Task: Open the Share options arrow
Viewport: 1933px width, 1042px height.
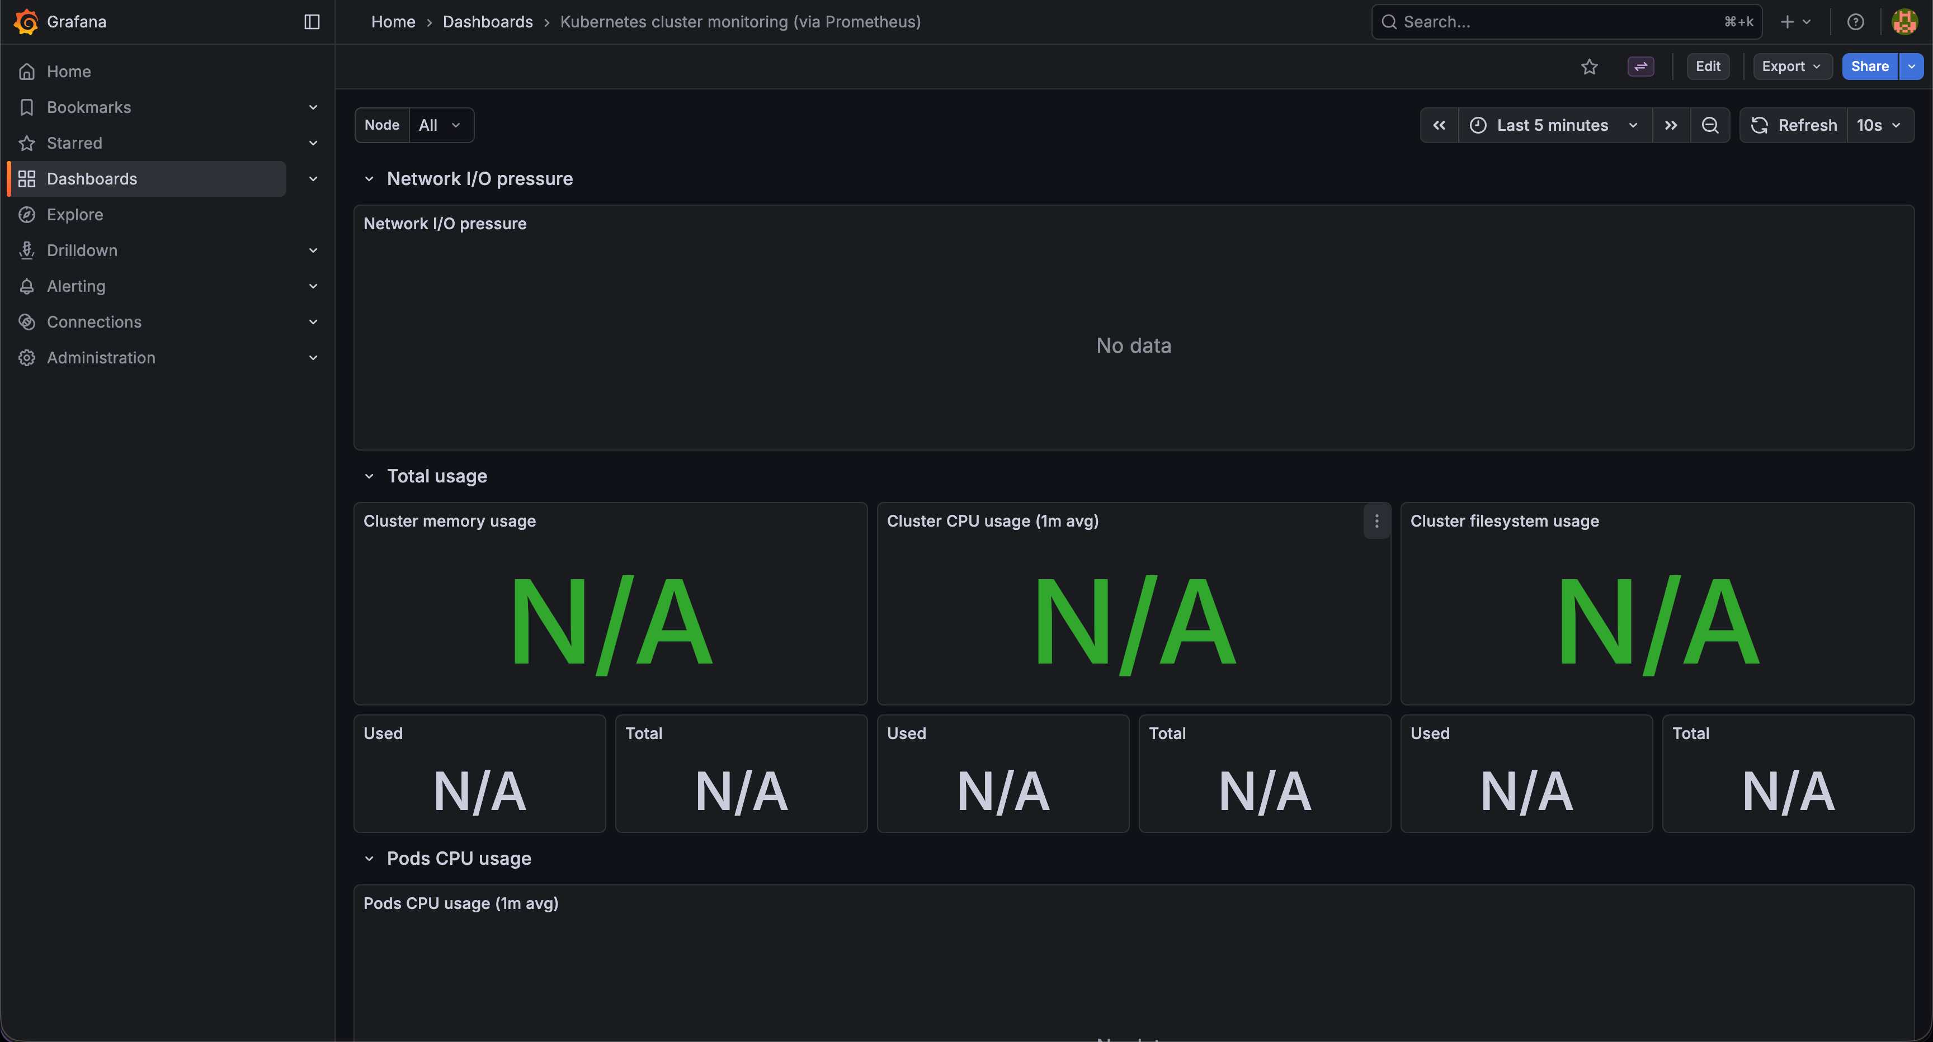Action: (1911, 67)
